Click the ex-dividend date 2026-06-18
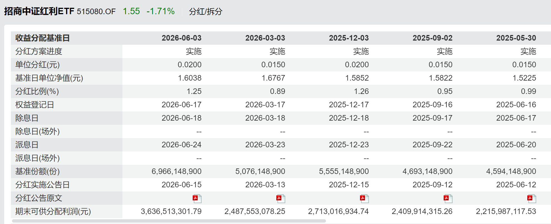The width and height of the screenshot is (551, 224). pos(182,118)
